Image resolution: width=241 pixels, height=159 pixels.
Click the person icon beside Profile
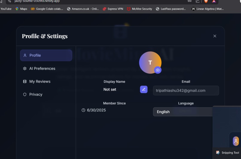25,55
